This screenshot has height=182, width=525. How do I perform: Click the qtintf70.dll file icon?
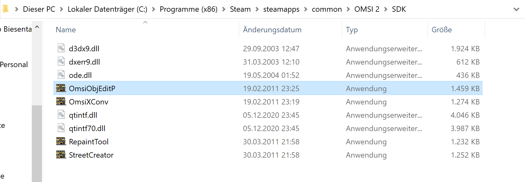click(61, 128)
